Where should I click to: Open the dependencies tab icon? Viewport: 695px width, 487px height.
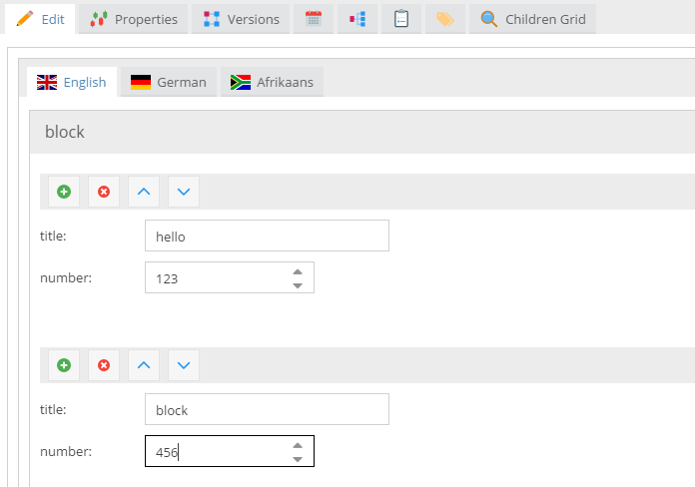click(357, 19)
